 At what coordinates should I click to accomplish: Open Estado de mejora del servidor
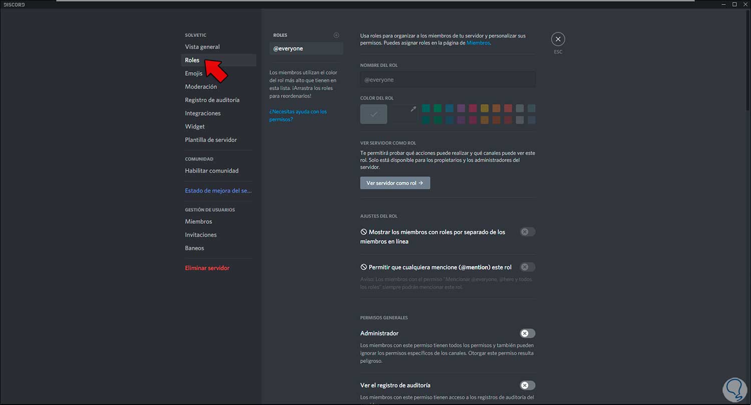(218, 191)
